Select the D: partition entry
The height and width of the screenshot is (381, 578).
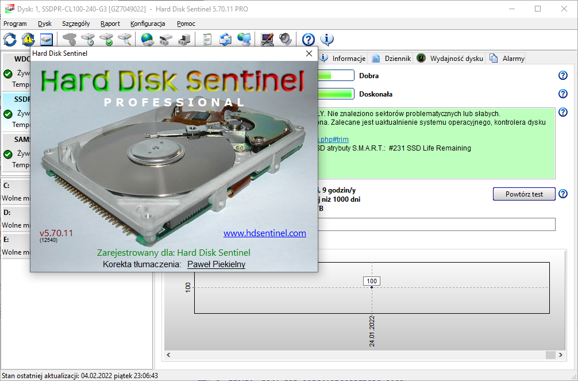(x=16, y=219)
